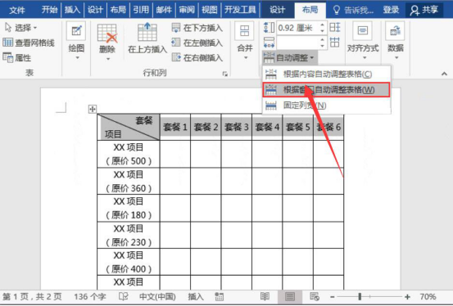Choose 根据内容自动调整表格(C)
The height and width of the screenshot is (306, 453).
coord(327,74)
